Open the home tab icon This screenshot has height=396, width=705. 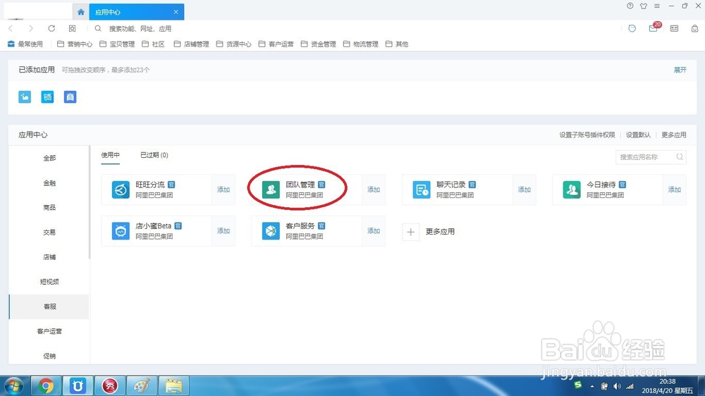click(x=80, y=12)
